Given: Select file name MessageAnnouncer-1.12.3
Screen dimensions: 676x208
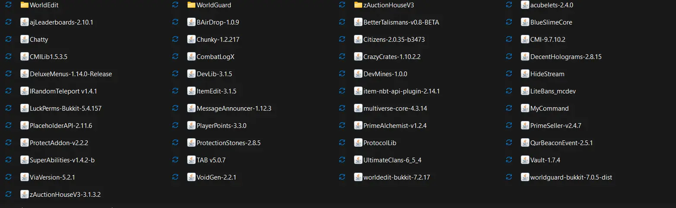Looking at the screenshot, I should (x=234, y=109).
